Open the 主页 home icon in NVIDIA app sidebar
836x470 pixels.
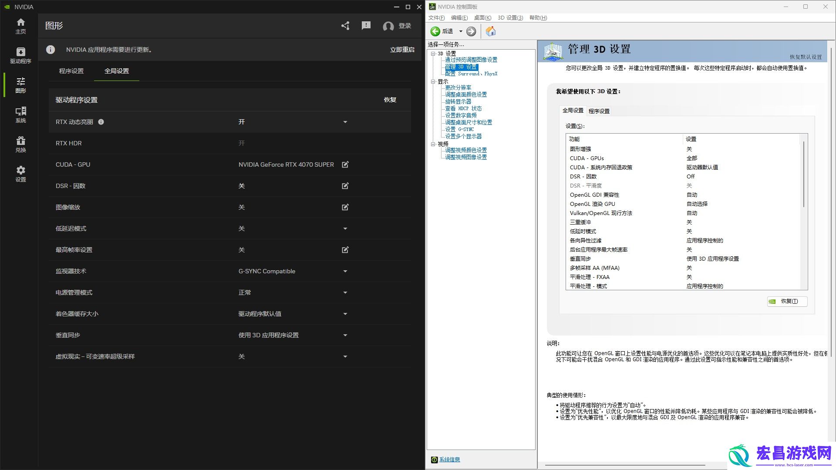tap(20, 22)
